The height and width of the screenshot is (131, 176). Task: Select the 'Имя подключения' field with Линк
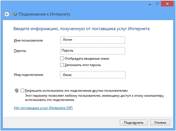pos(93,75)
